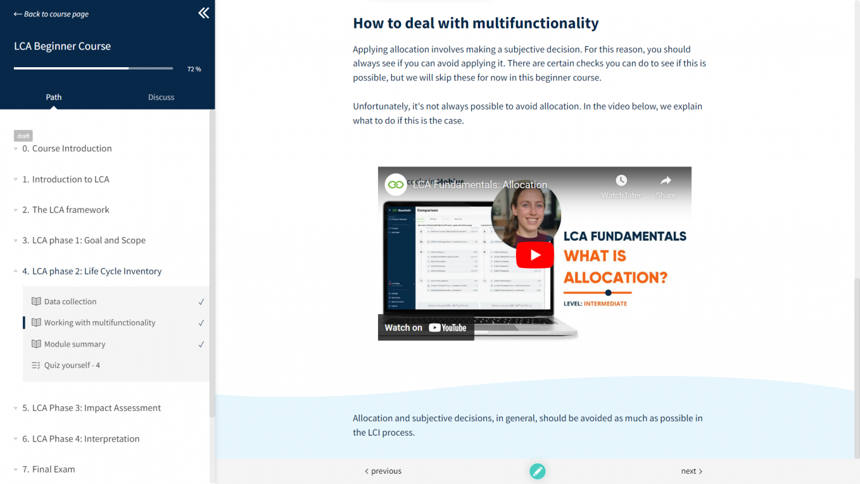The image size is (860, 484).
Task: Click the Ecochain channel logo on video
Action: (x=396, y=185)
